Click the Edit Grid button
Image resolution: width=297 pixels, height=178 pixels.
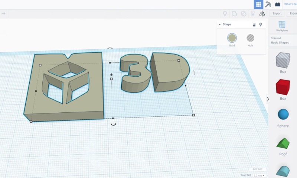[x=257, y=169]
